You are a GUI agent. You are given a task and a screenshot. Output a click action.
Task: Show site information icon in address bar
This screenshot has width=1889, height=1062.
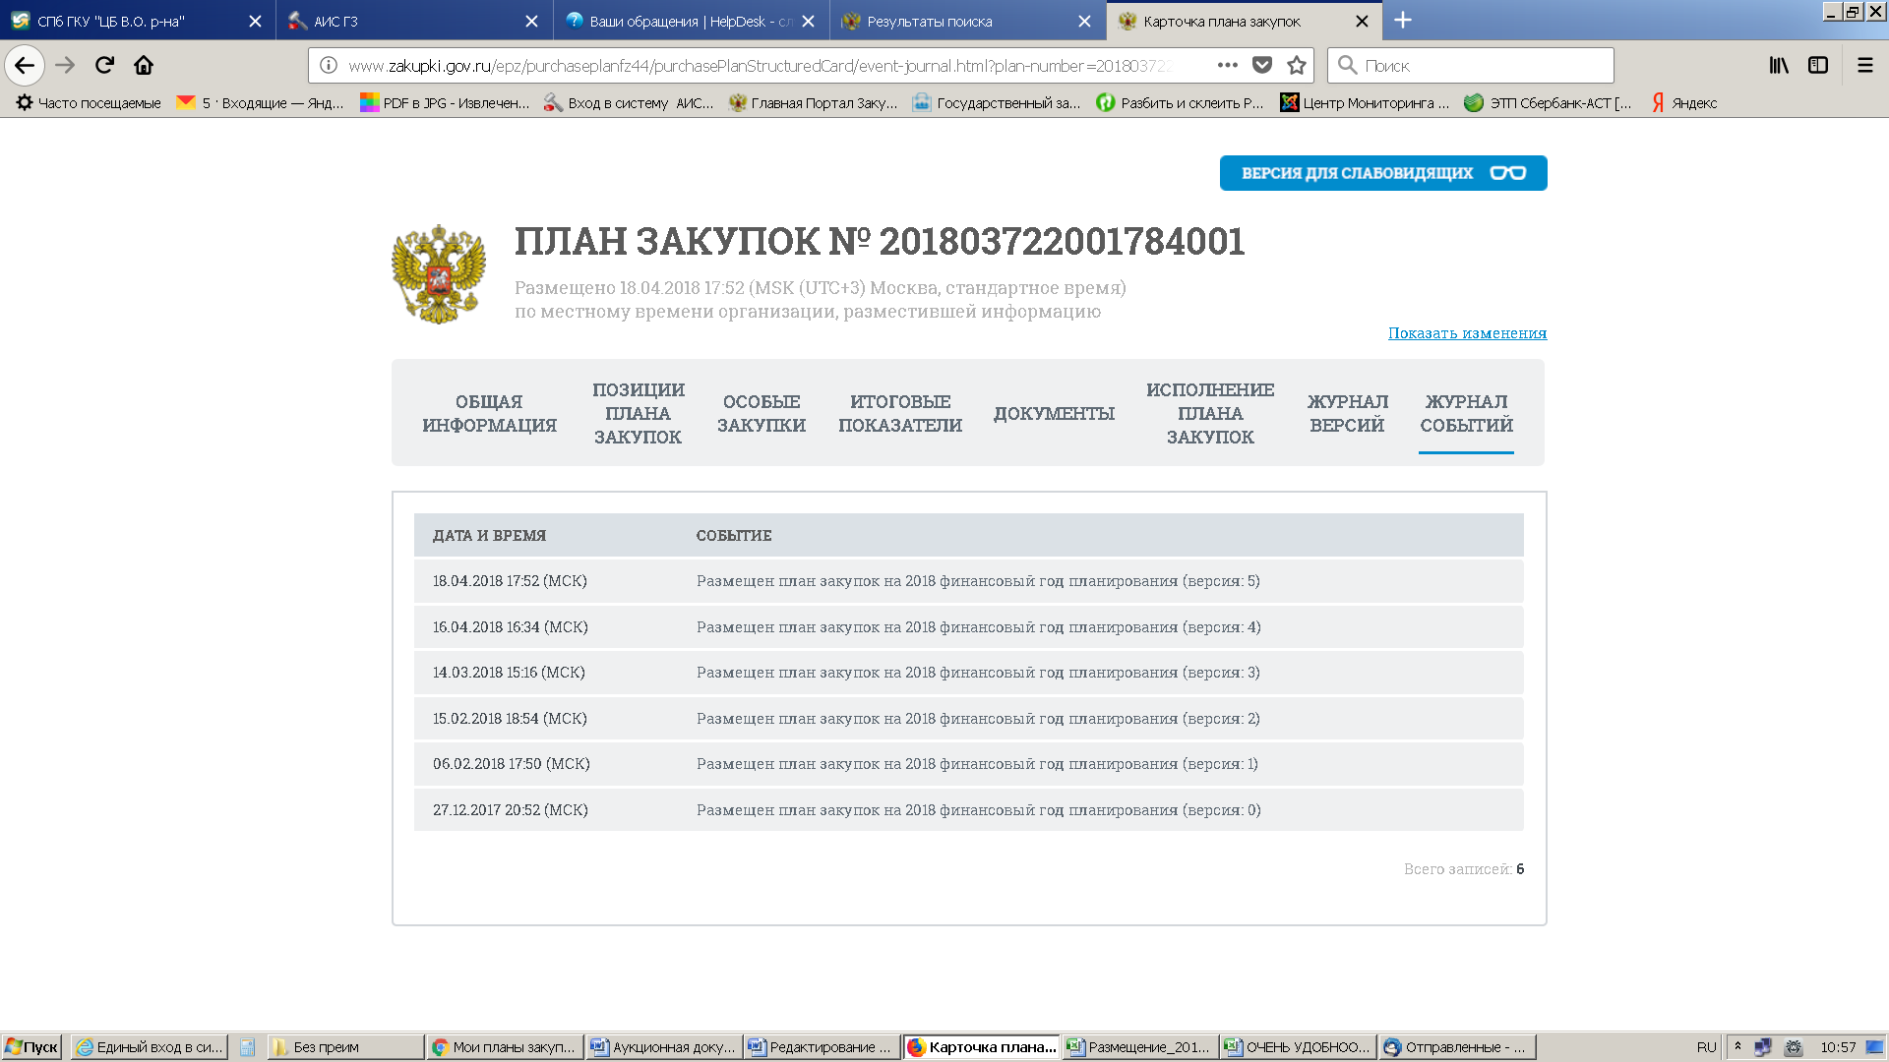click(329, 66)
